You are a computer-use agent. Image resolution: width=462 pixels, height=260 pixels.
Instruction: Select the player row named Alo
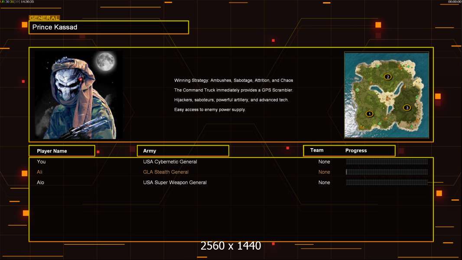point(231,182)
